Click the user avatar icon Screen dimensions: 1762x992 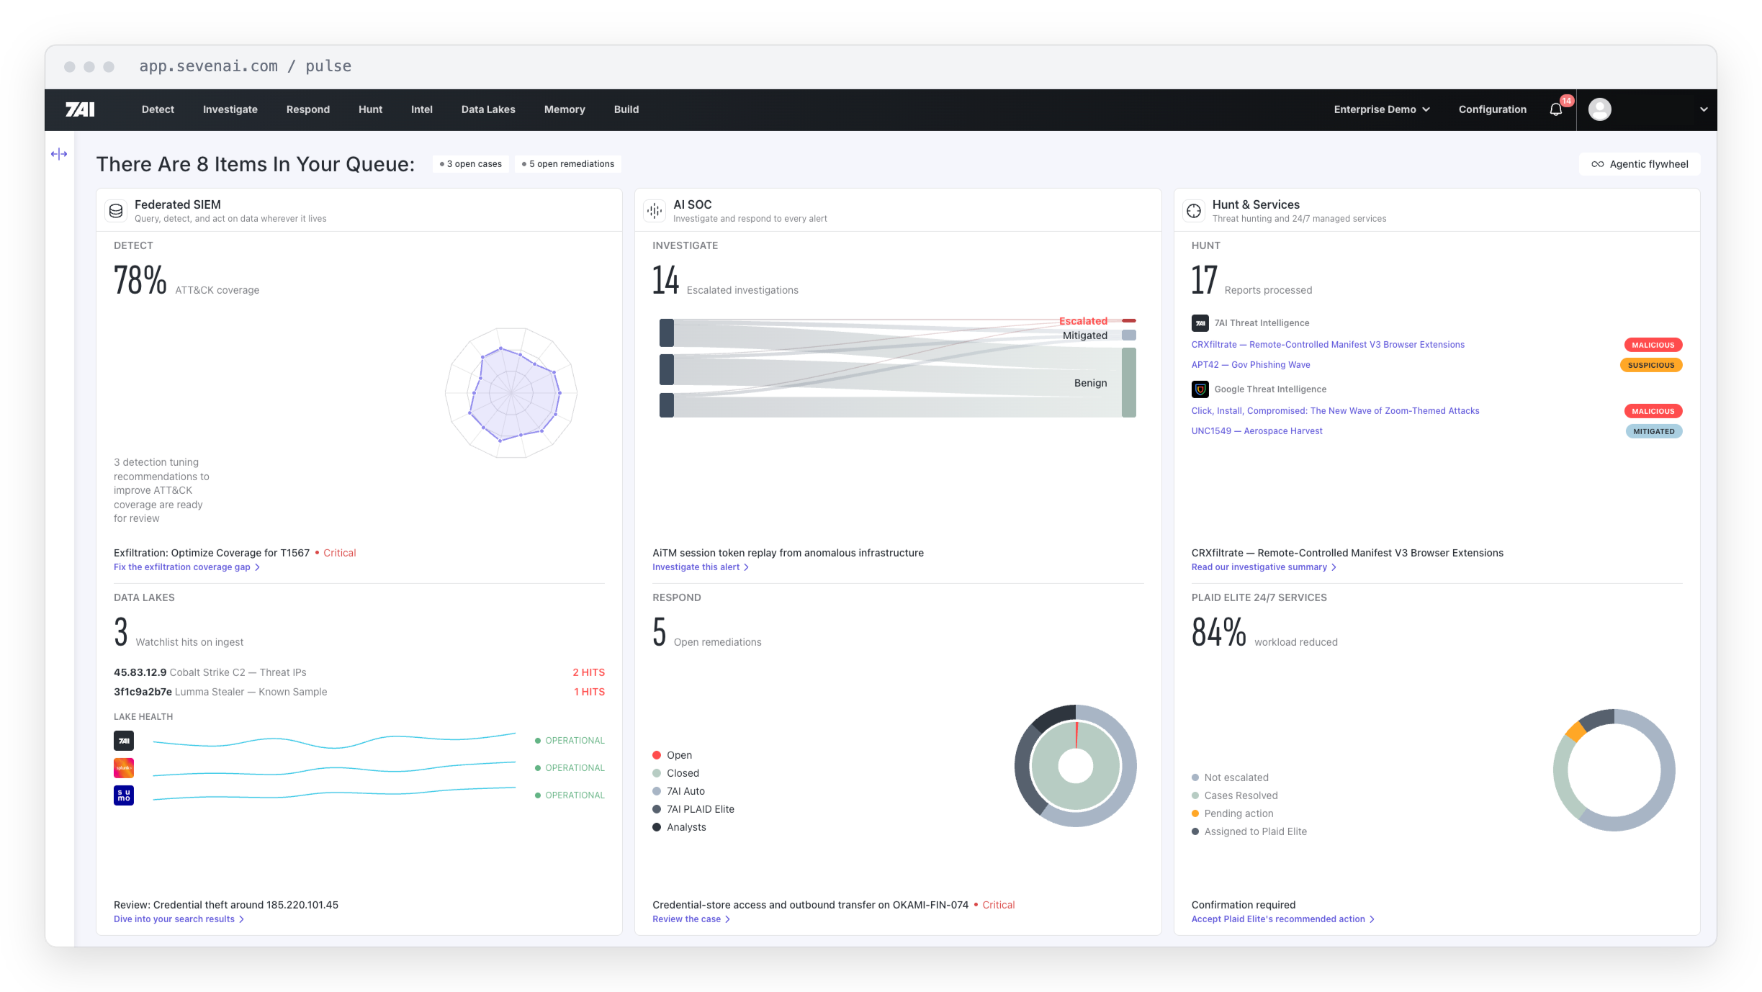point(1599,109)
